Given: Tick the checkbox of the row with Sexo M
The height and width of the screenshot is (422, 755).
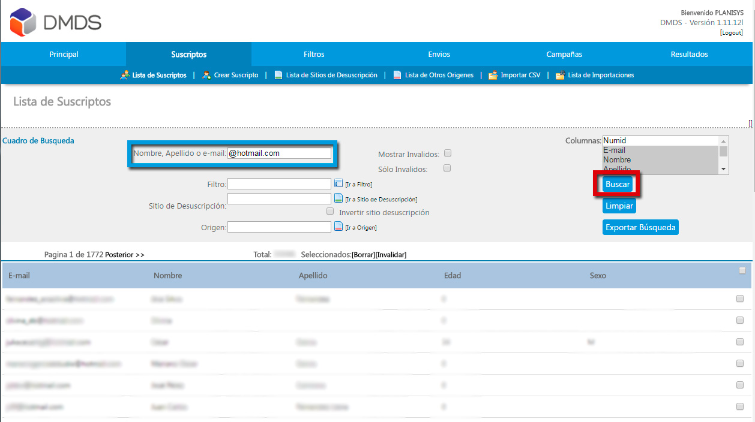Looking at the screenshot, I should (740, 342).
